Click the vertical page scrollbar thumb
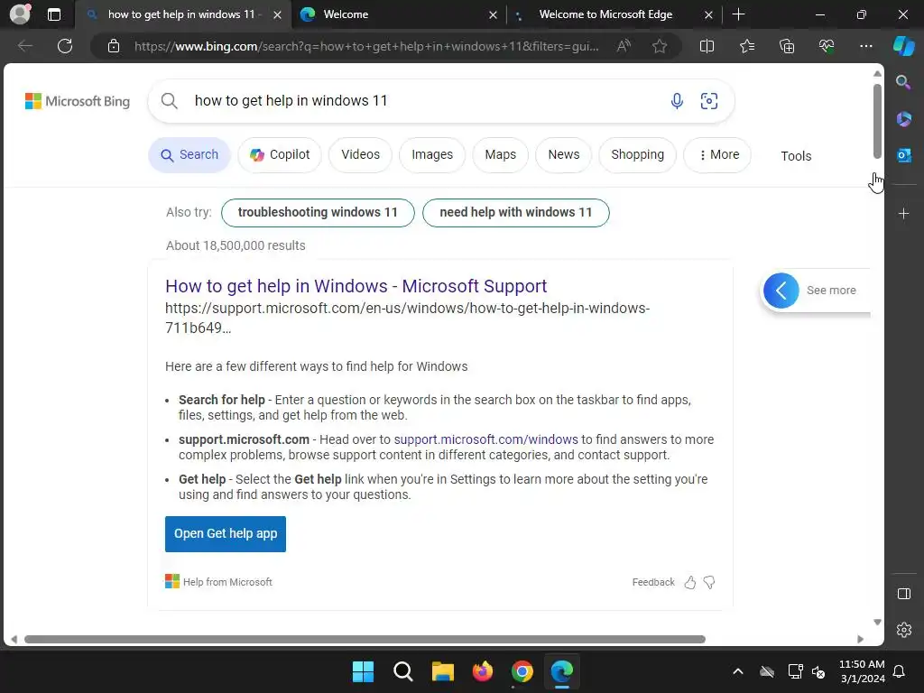Viewport: 924px width, 693px height. click(x=877, y=122)
